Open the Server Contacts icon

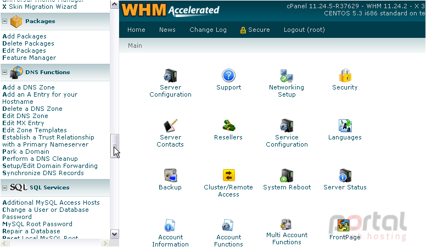click(170, 126)
